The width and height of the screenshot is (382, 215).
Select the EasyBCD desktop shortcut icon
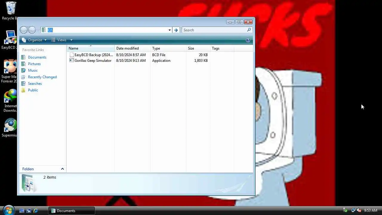tap(11, 37)
